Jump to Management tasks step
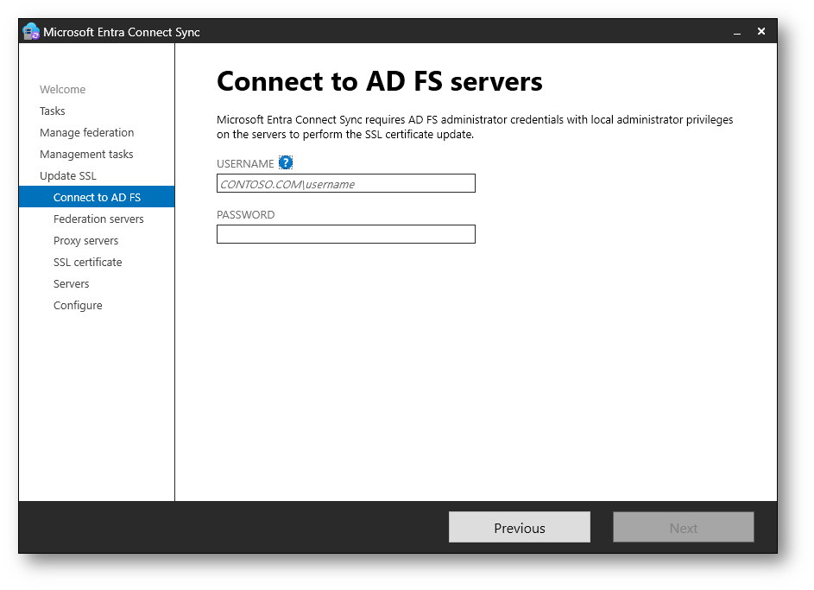Viewport: 814px width, 590px height. [x=86, y=155]
